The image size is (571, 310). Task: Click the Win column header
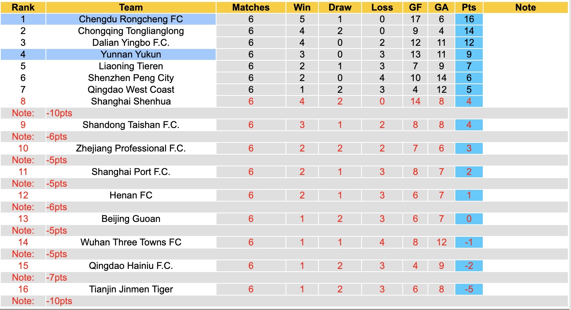coord(302,7)
